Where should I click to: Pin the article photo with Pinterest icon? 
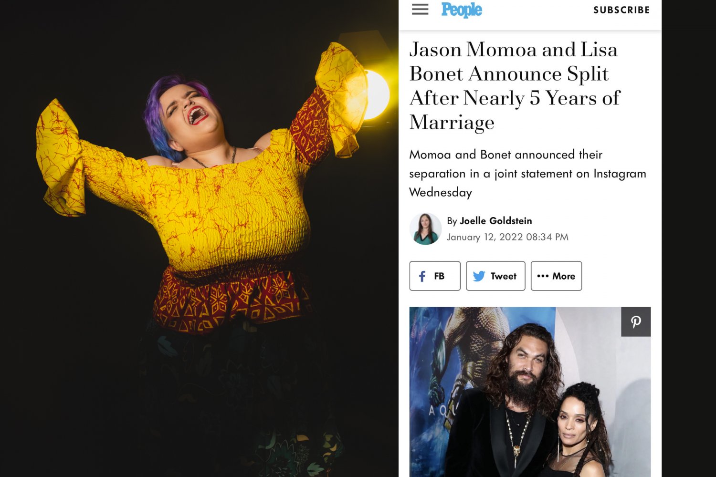tap(636, 322)
